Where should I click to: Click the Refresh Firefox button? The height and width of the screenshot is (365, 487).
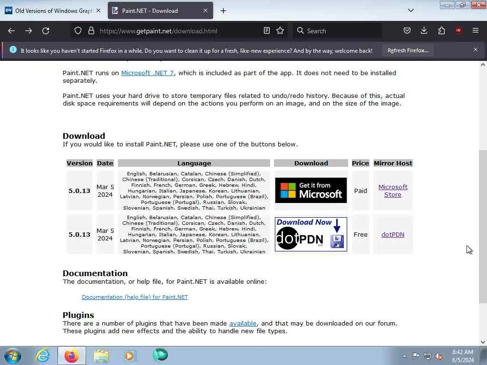408,50
